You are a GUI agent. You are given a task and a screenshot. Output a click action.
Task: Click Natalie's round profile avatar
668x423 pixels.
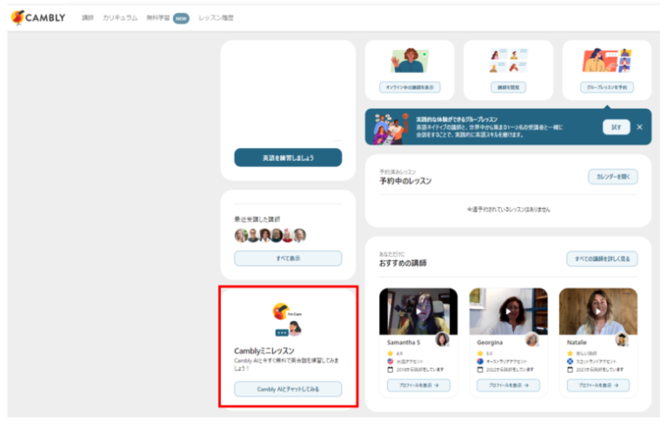point(622,339)
